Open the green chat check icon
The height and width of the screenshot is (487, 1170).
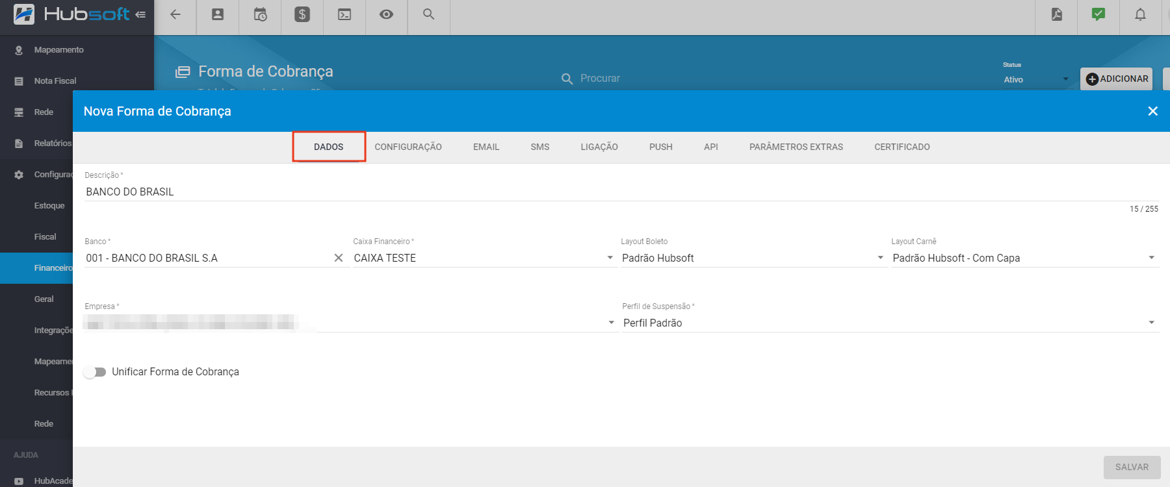click(x=1098, y=14)
